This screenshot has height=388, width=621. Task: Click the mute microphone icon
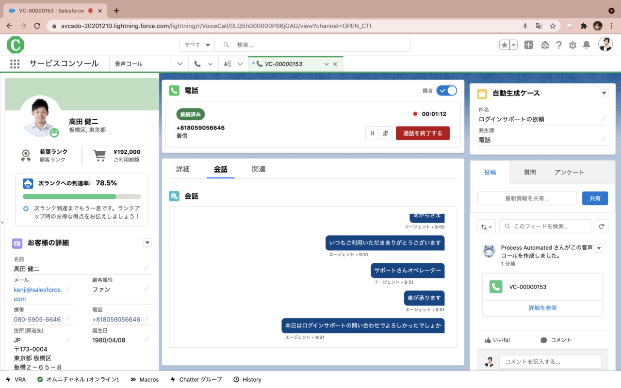[385, 133]
